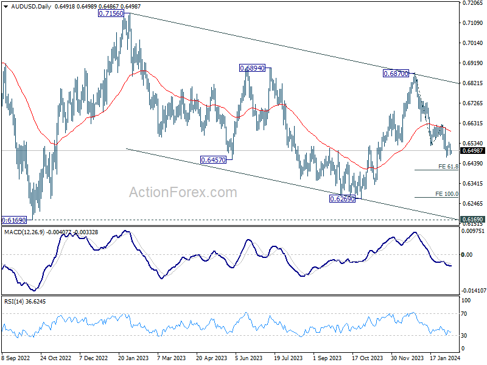
Task: Select the 0.68700 price label
Action: [396, 74]
